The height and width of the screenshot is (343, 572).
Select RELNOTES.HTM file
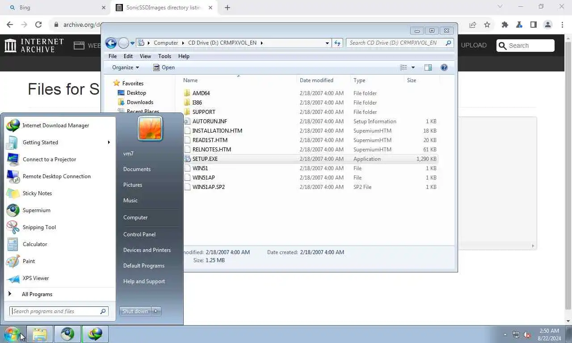coord(311,150)
